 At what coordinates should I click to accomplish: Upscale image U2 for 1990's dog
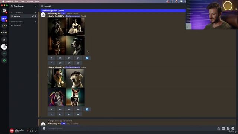tap(60, 109)
